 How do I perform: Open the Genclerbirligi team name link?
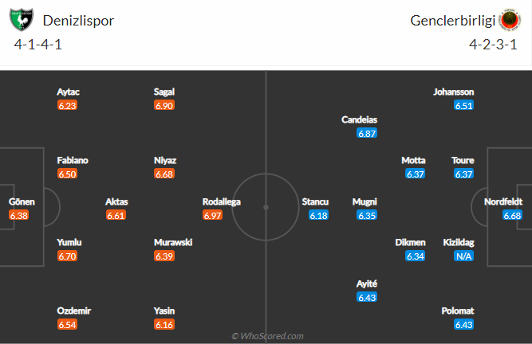coord(452,21)
